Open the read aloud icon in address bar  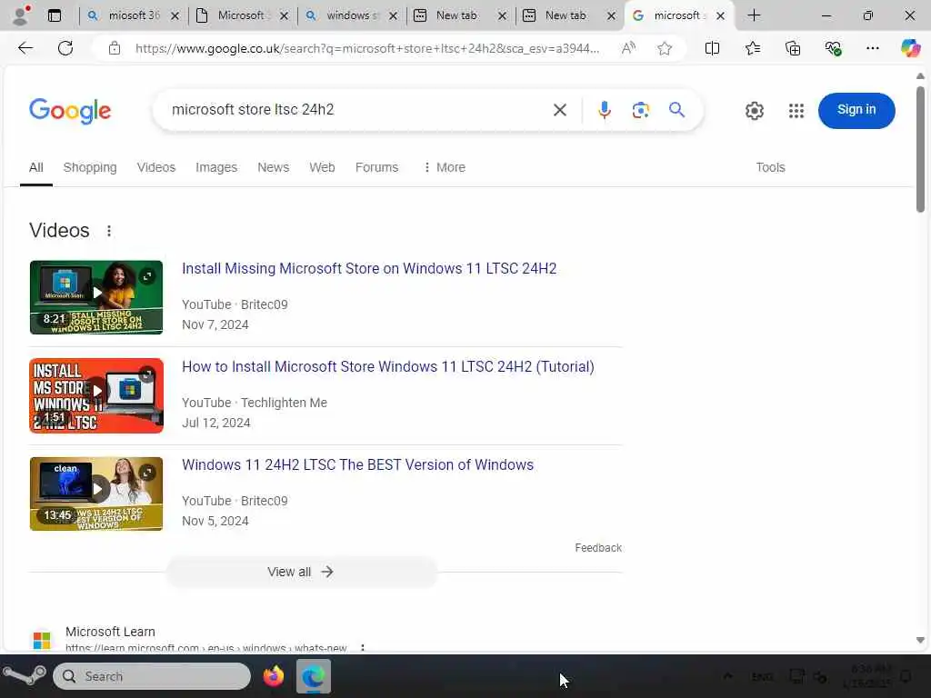coord(628,48)
